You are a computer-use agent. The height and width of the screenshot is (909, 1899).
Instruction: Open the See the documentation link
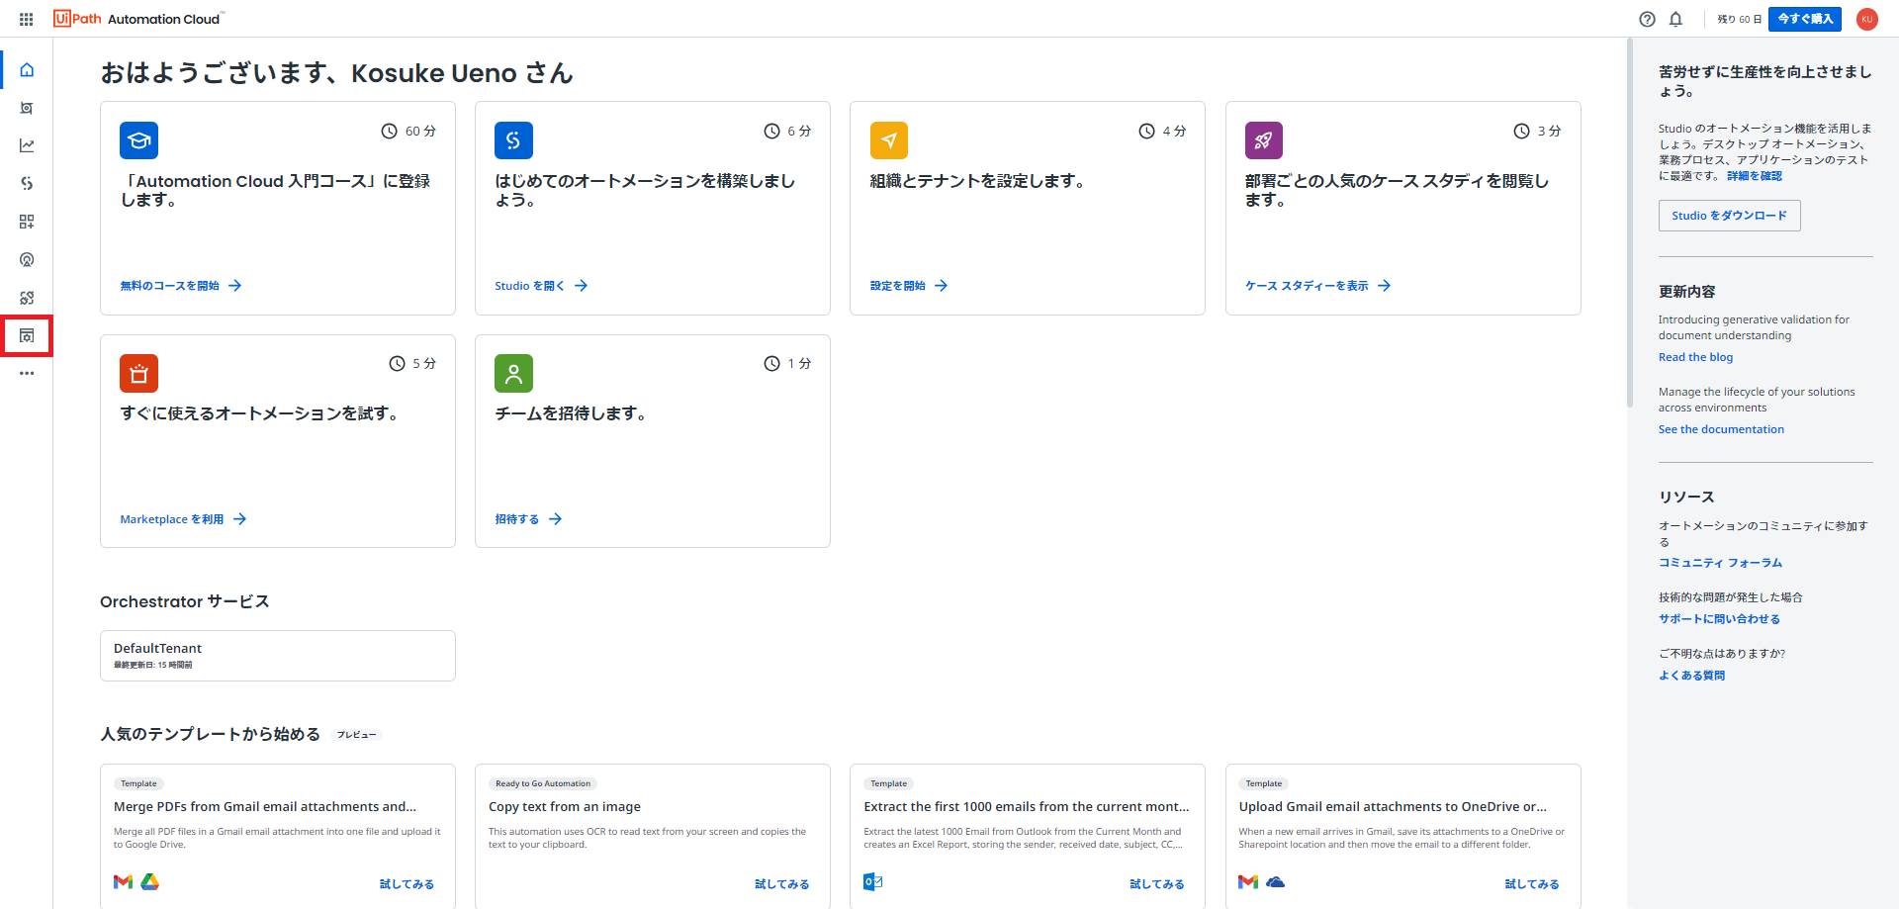tap(1721, 429)
